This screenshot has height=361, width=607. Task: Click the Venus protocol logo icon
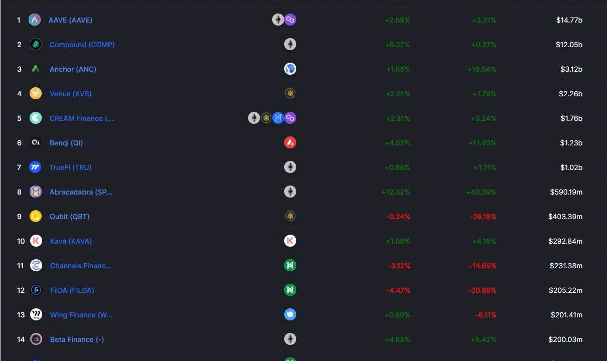click(36, 94)
